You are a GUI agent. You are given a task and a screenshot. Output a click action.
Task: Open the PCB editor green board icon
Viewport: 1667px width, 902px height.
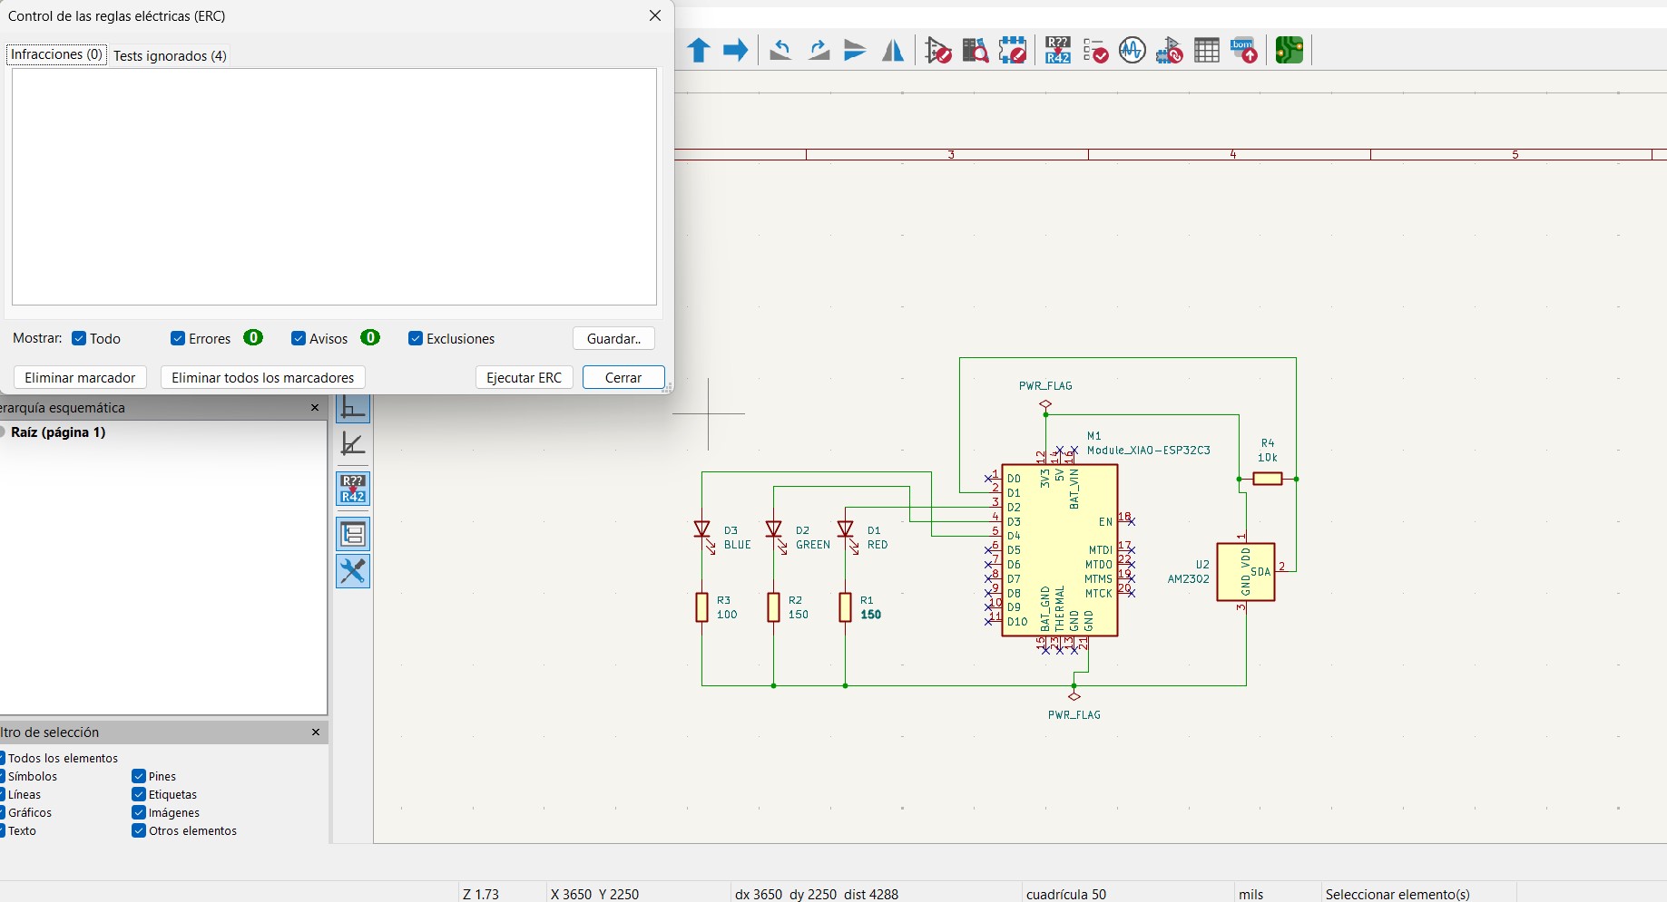click(1289, 51)
